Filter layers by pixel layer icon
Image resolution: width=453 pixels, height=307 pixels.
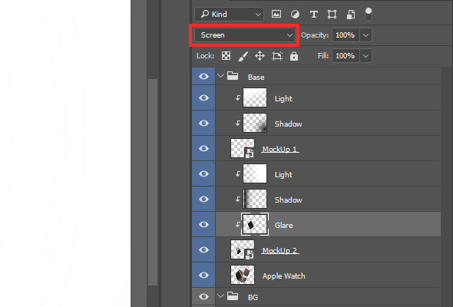(x=276, y=14)
